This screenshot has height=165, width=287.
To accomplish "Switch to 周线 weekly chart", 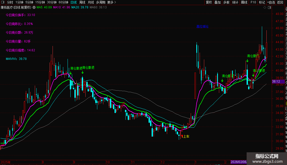I will [x=82, y=2].
